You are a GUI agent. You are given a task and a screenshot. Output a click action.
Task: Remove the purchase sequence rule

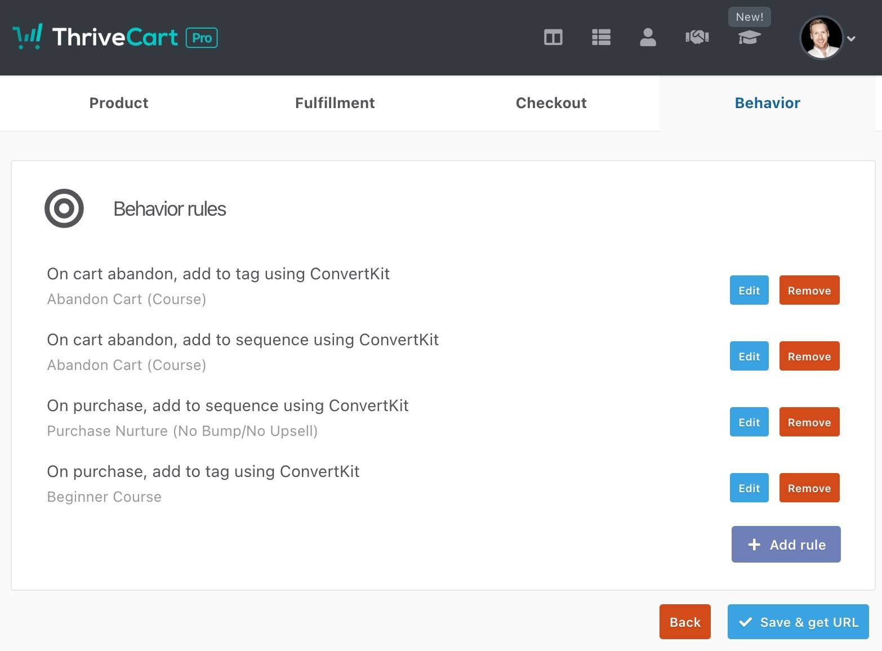809,422
